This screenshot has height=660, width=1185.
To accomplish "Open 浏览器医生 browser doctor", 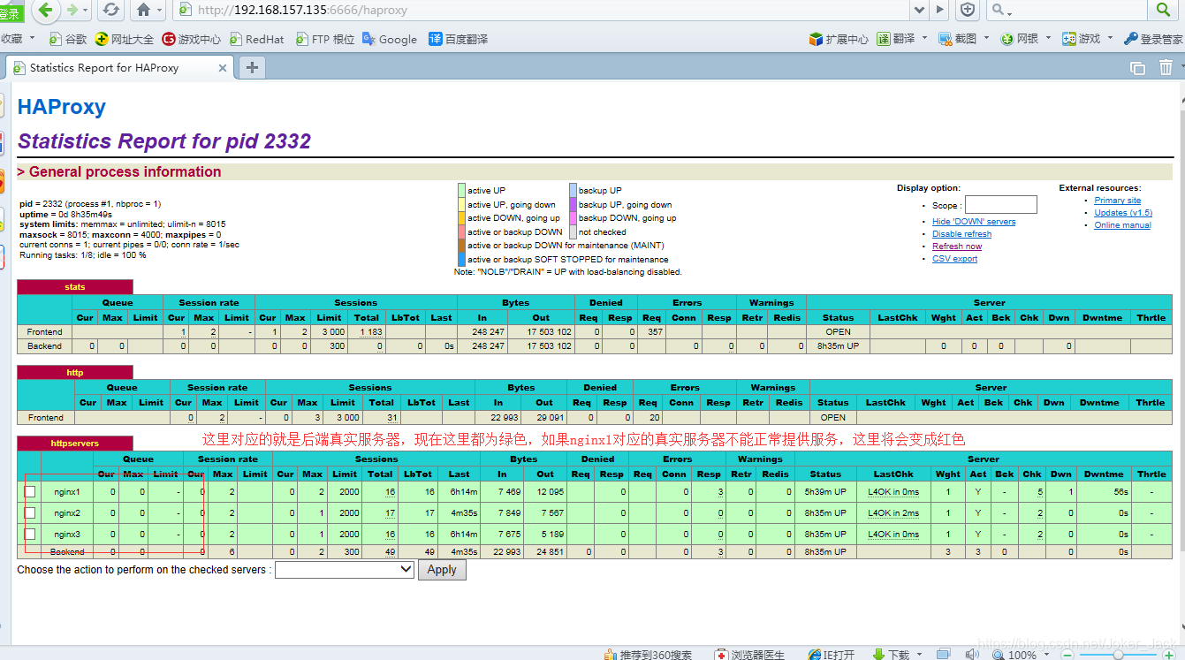I will tap(749, 655).
